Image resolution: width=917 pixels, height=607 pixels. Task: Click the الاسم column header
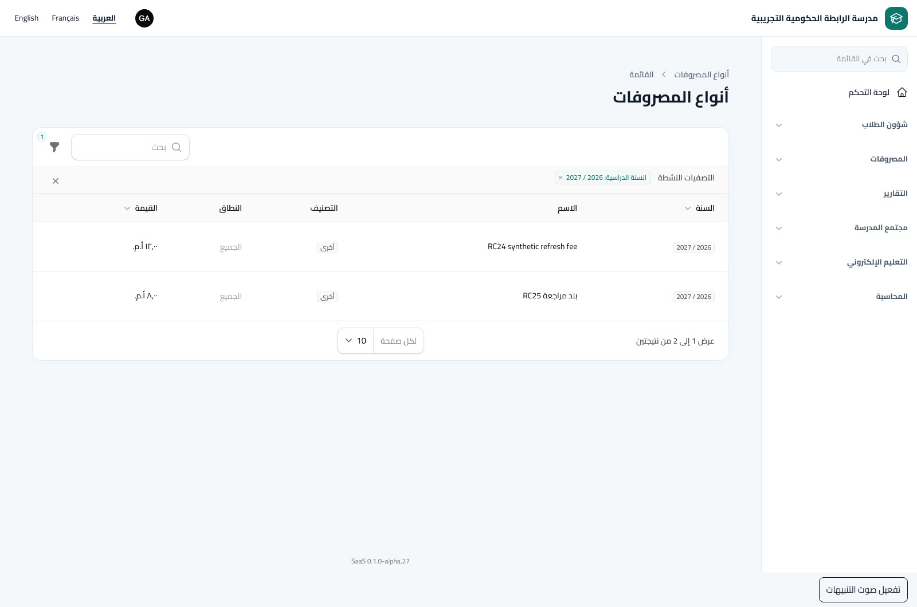point(567,208)
